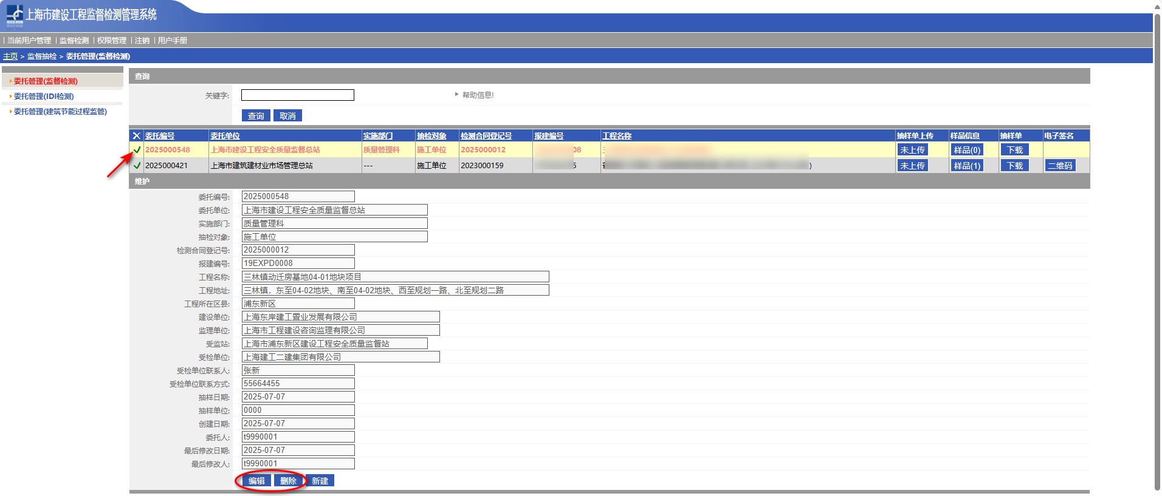Open the 权限管理 menu
The image size is (1162, 496).
112,41
